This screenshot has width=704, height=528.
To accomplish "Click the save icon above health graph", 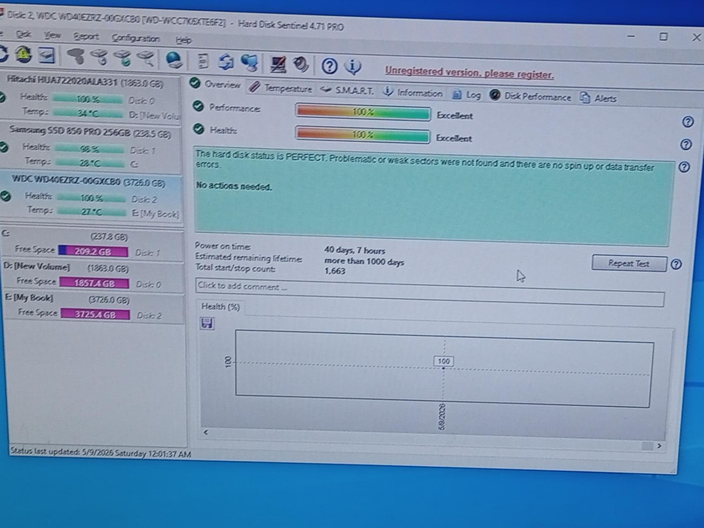I will (207, 323).
